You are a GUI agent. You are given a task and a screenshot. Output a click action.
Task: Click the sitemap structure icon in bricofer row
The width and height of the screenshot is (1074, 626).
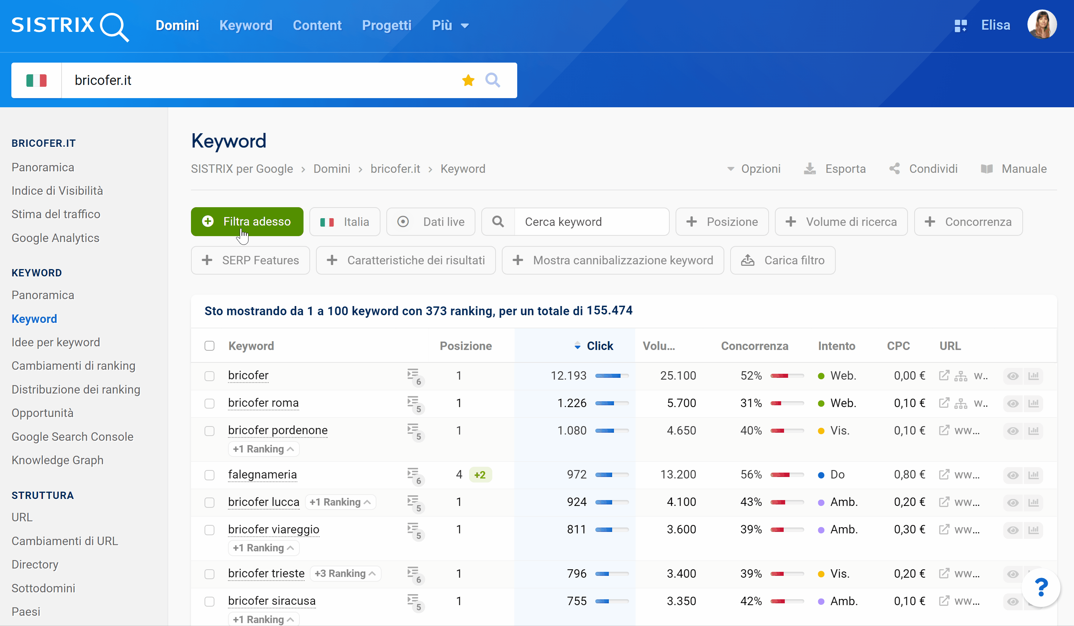(961, 376)
